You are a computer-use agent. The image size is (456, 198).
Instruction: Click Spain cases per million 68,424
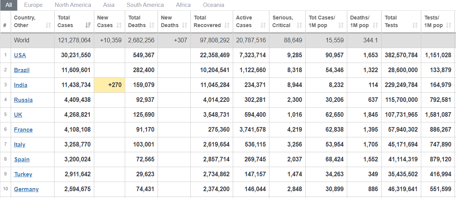pos(334,159)
